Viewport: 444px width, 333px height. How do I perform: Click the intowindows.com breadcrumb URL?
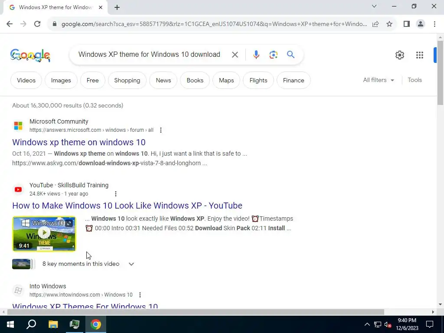tap(81, 295)
